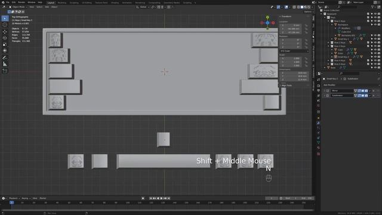Viewport: 382px width, 215px height.
Task: Remove the Subdivision modifier
Action: click(x=374, y=96)
